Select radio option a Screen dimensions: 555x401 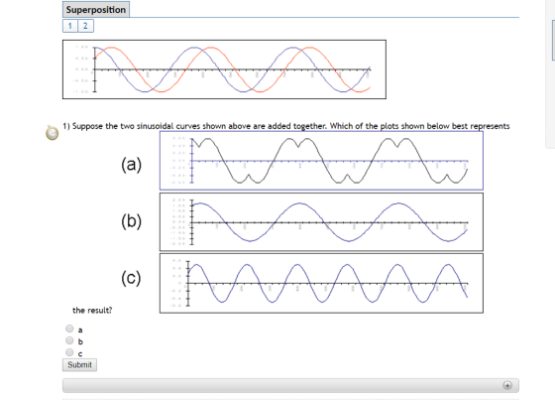(69, 329)
